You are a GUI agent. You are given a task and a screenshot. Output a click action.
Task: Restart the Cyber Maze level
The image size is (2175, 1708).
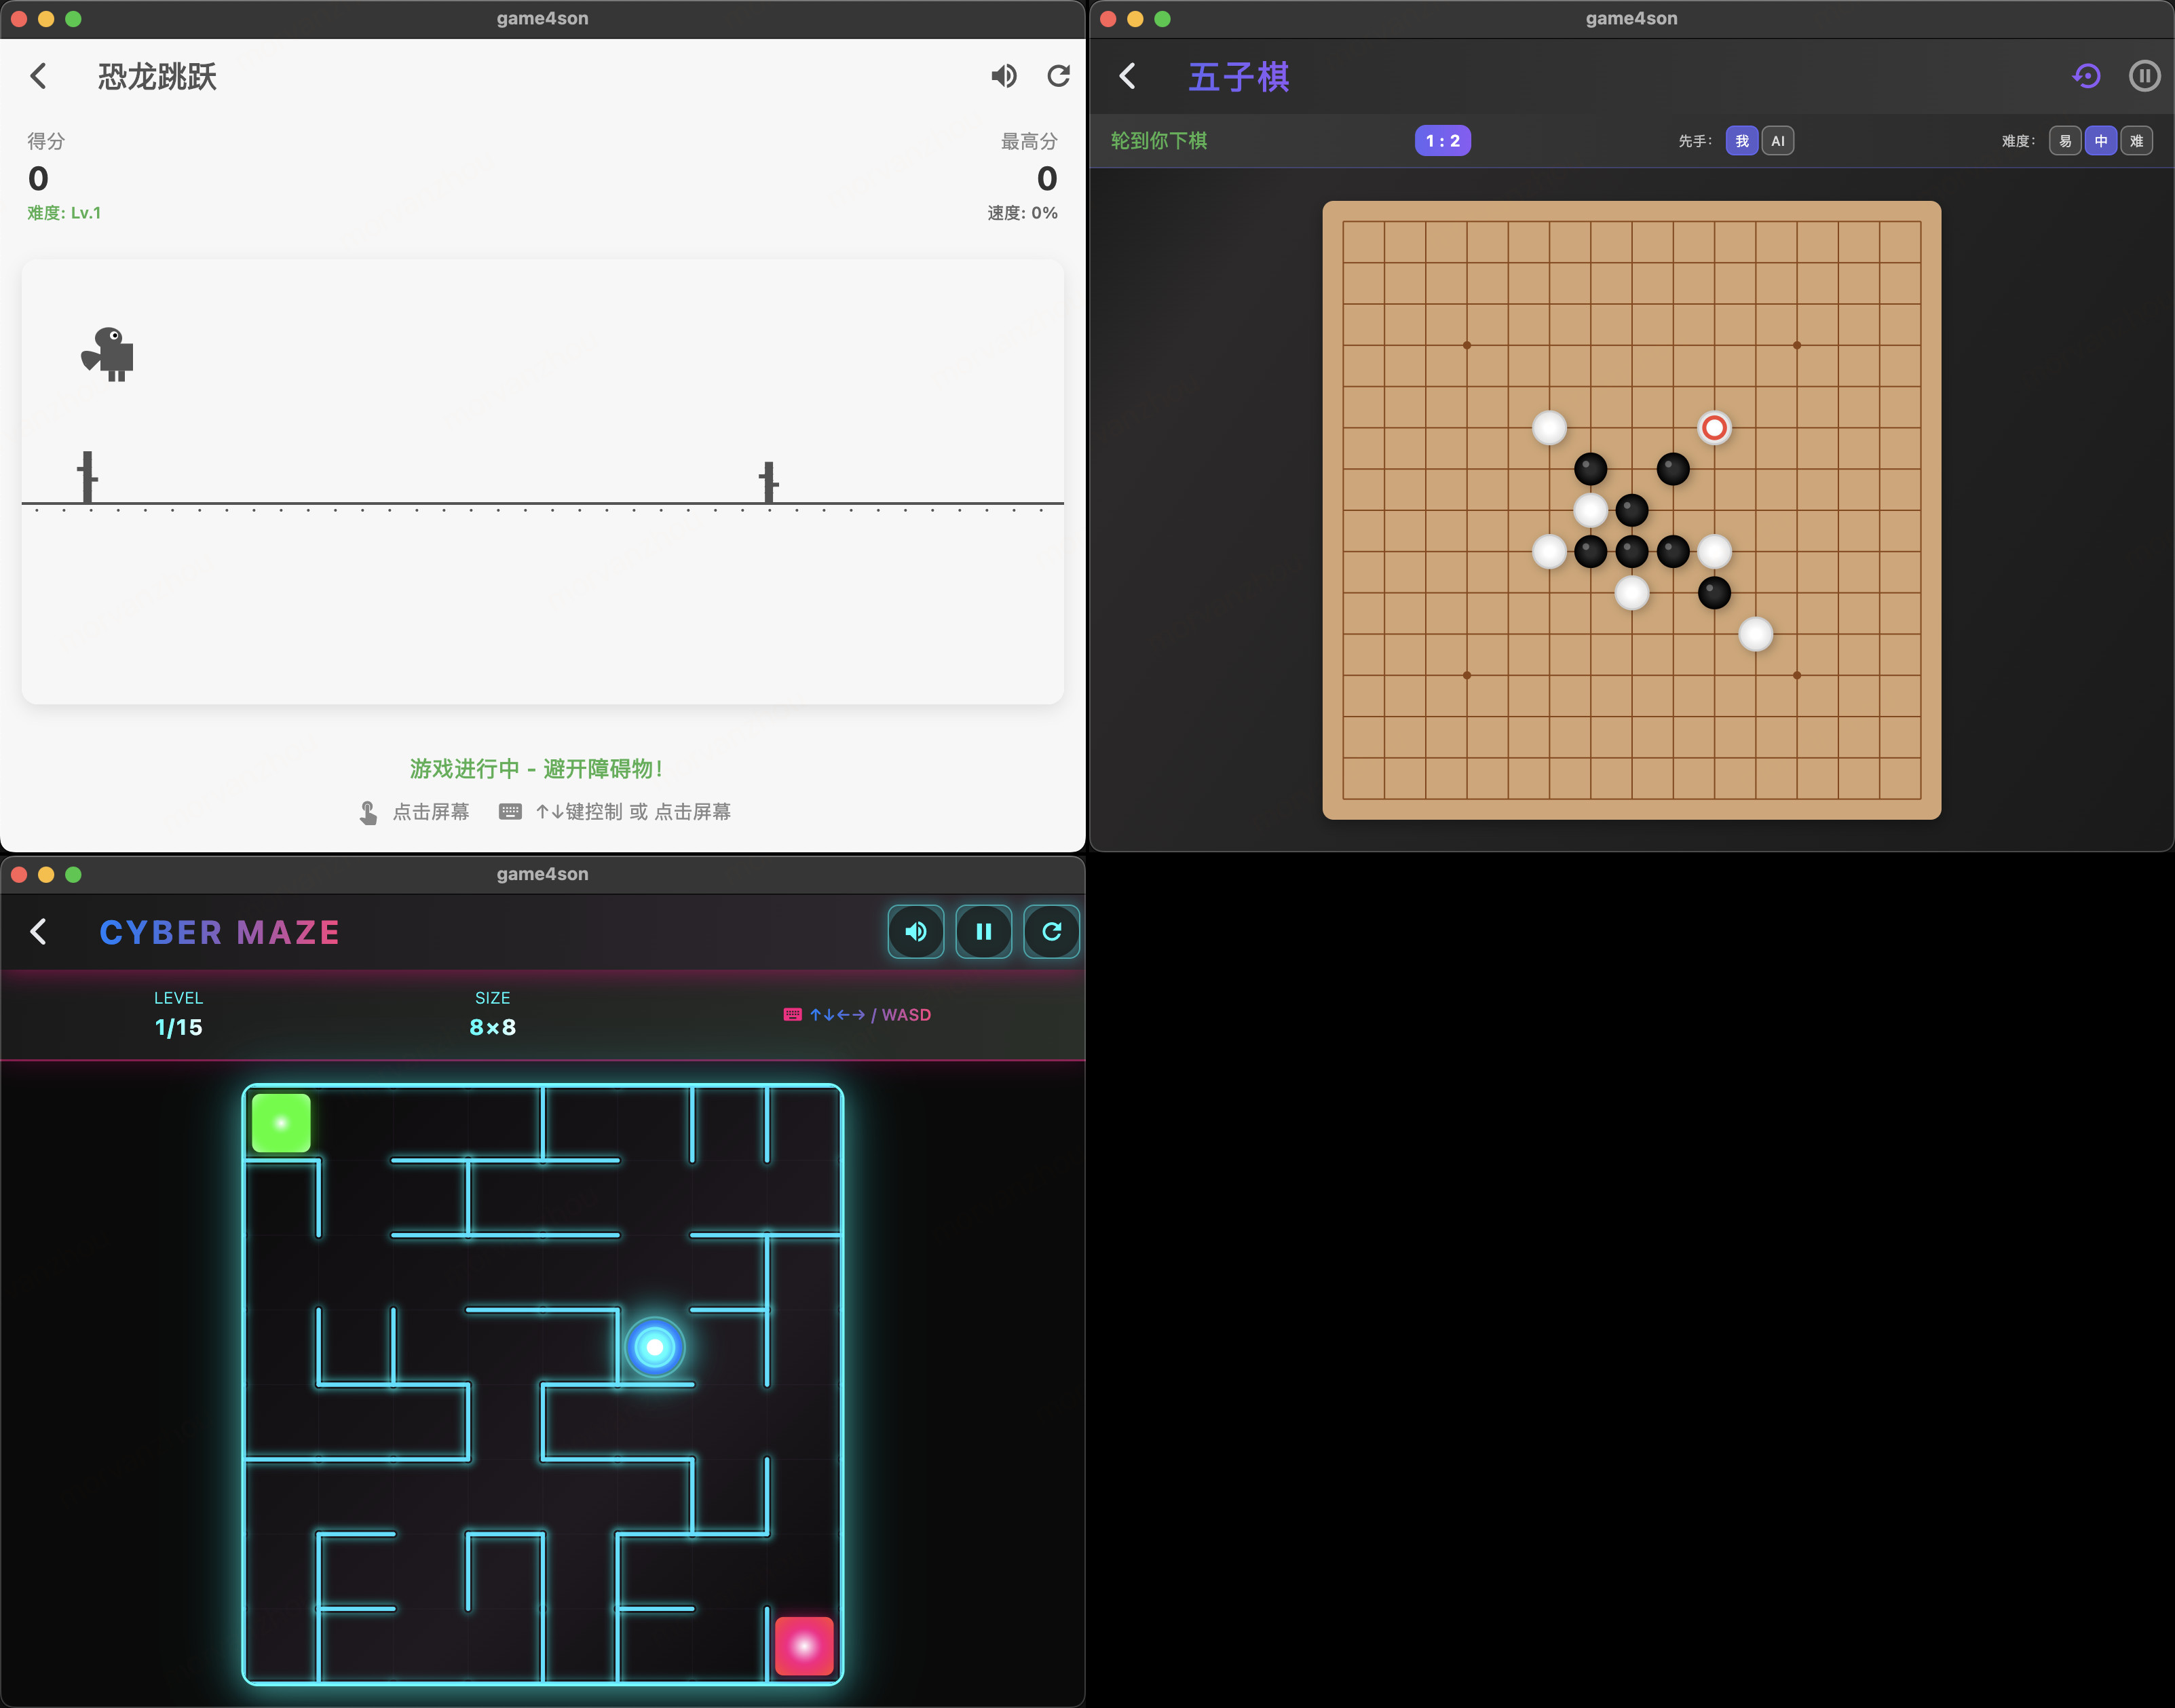[x=1051, y=932]
